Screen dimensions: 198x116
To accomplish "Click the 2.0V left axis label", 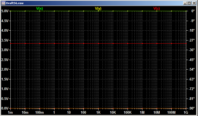I will point(5,69).
